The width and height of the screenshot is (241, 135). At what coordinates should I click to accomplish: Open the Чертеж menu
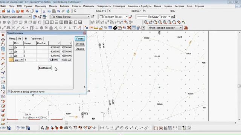click(x=168, y=6)
